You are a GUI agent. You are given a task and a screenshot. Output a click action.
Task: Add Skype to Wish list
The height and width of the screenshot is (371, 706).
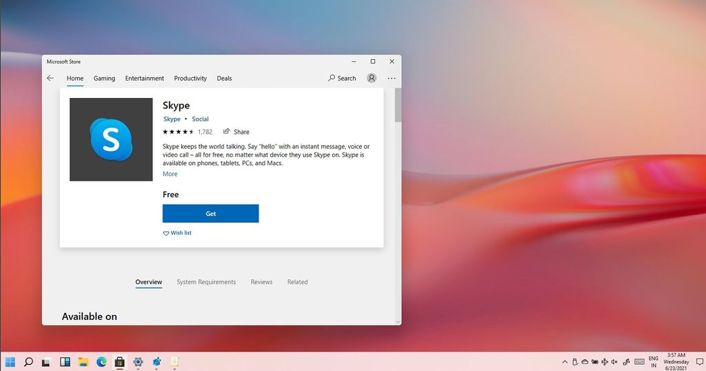coord(177,233)
